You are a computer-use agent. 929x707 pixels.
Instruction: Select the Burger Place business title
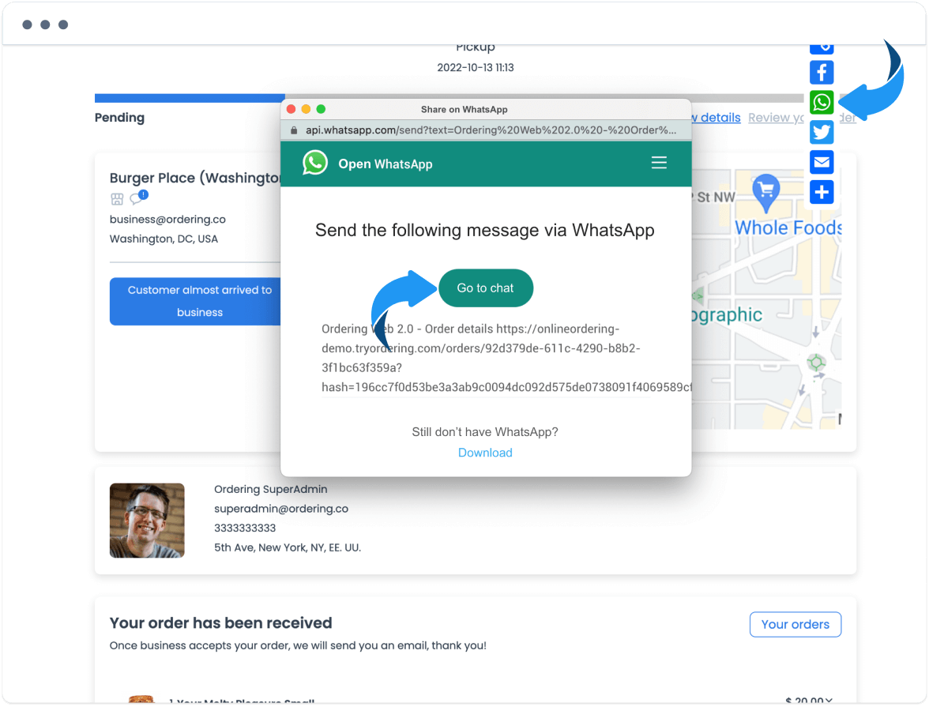pyautogui.click(x=196, y=178)
